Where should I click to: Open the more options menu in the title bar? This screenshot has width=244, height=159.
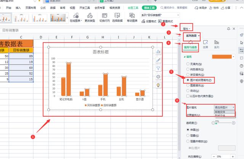pos(236,8)
